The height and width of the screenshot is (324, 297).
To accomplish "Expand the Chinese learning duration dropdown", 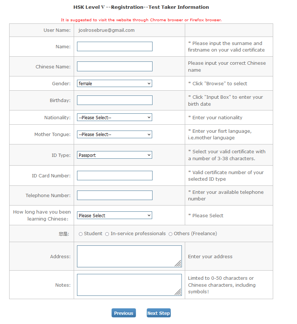I will pos(114,215).
